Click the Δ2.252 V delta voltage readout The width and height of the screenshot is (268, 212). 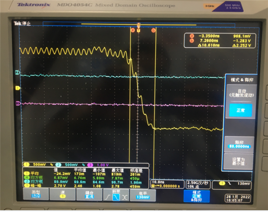tap(242, 45)
